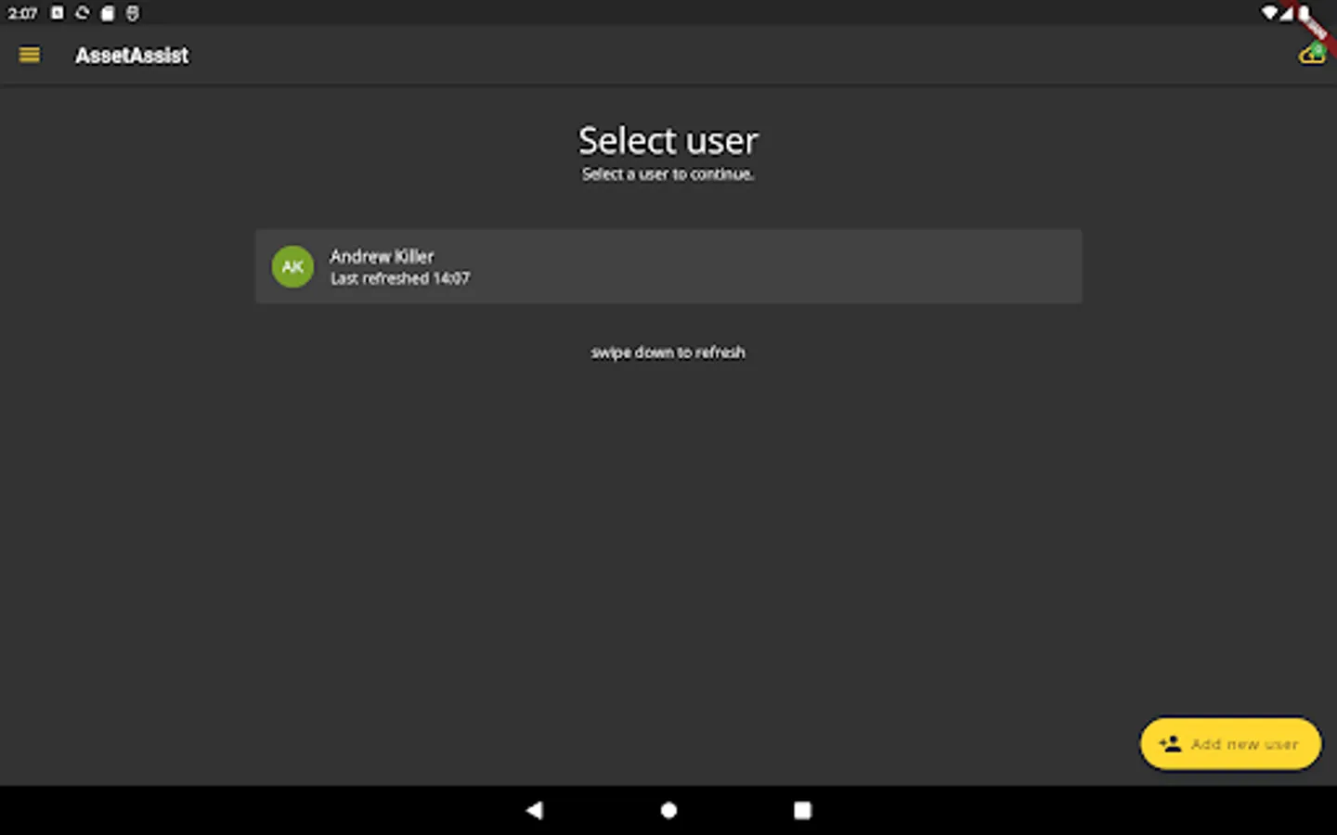
Task: Tap the Wi-Fi status icon
Action: 1269,13
